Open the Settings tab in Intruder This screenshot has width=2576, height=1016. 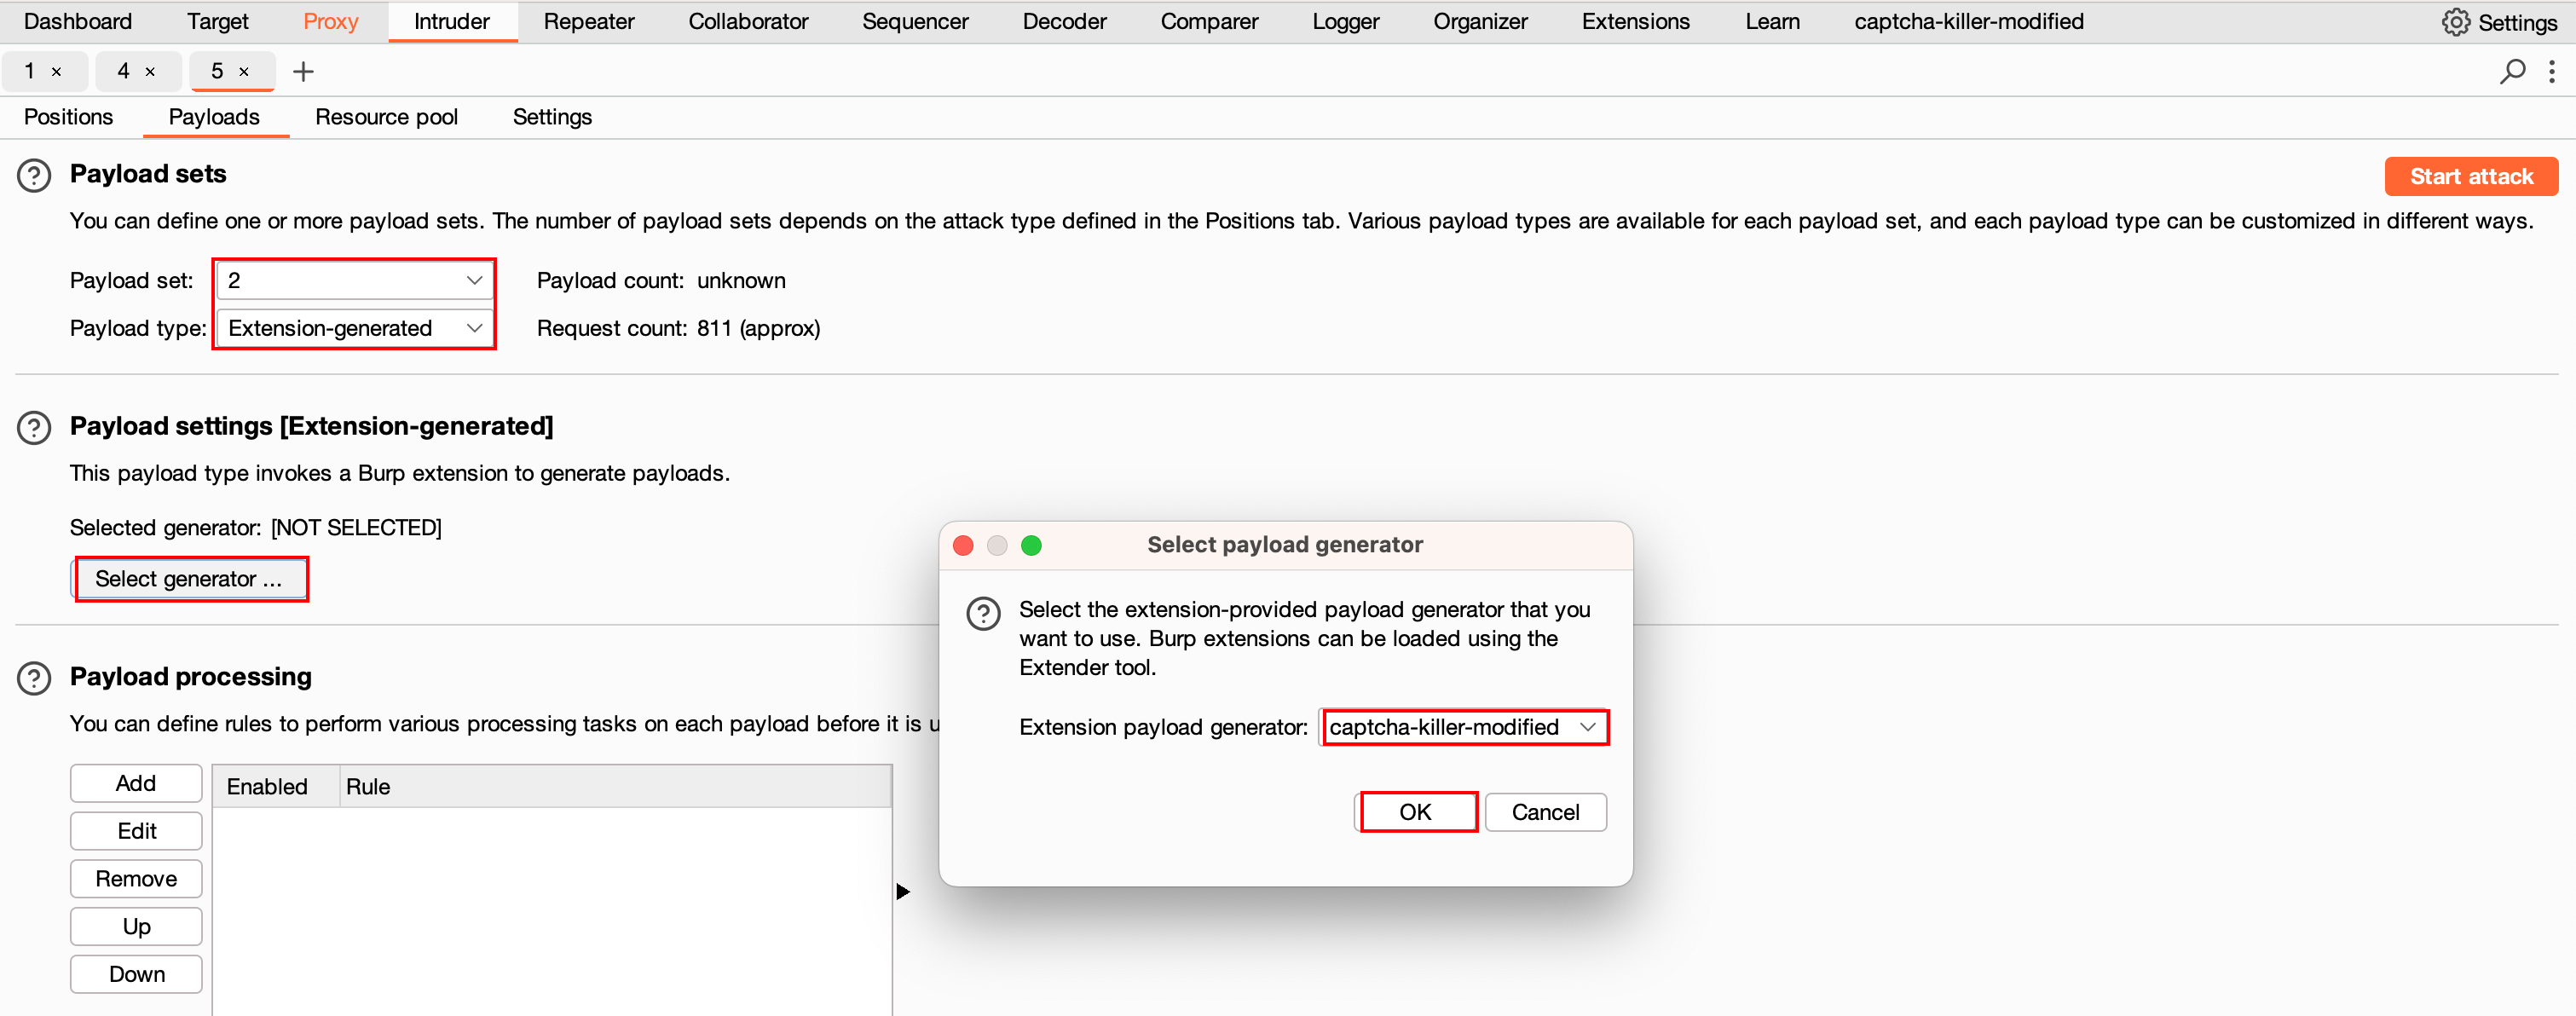[x=551, y=115]
